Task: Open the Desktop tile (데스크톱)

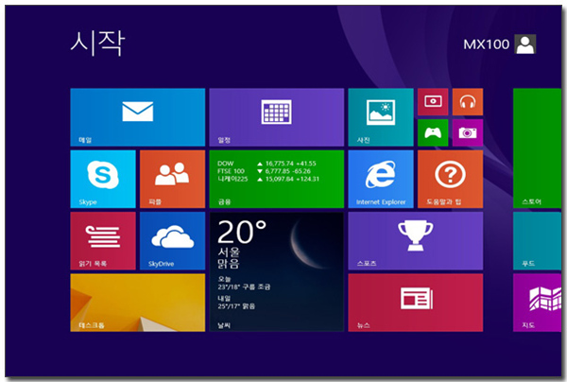Action: point(137,303)
